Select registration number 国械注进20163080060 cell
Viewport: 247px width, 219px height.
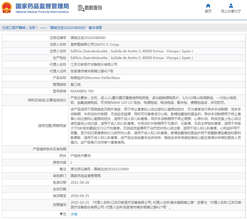click(88, 38)
